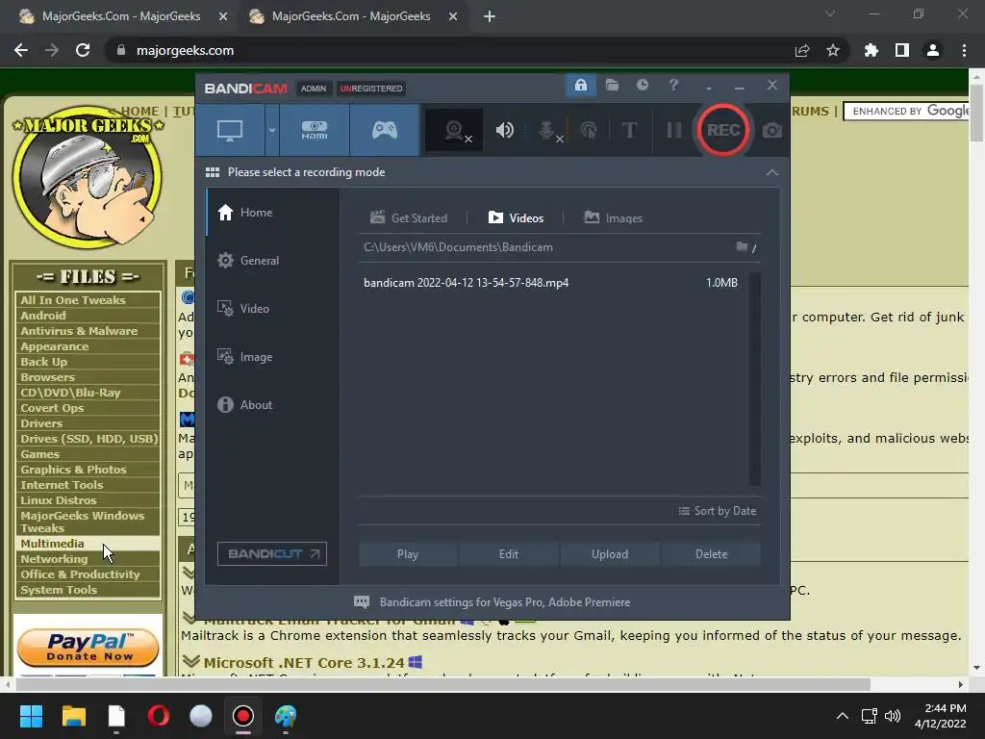Open Chrome profile avatar icon
Screen dimensions: 985x739
point(933,50)
